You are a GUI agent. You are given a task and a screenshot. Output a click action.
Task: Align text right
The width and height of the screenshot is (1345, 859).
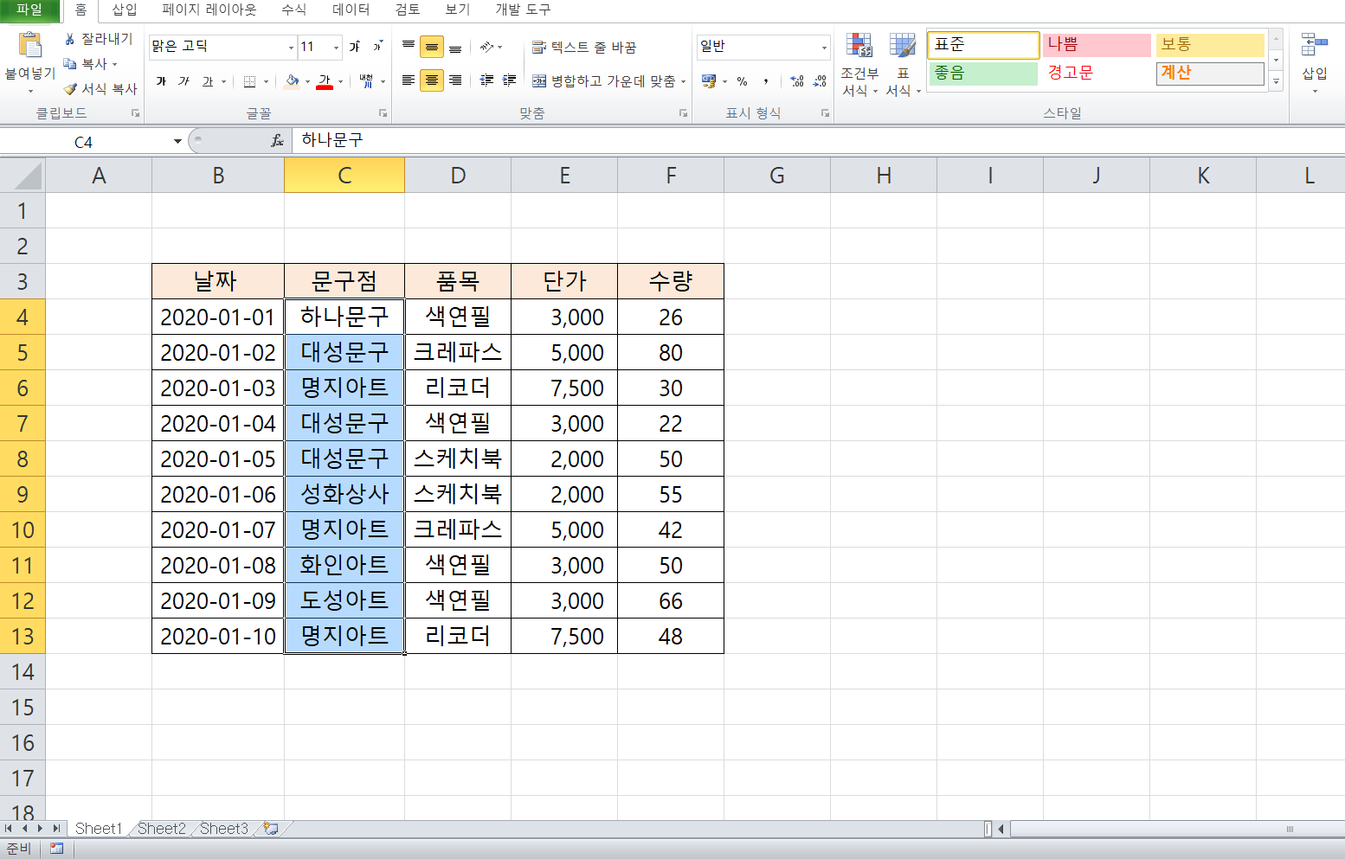[x=455, y=80]
